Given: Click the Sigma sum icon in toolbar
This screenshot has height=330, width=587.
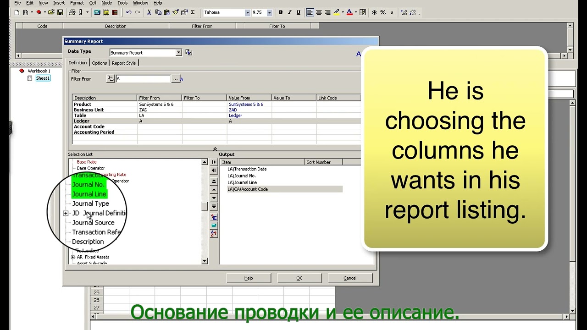Looking at the screenshot, I should pos(193,12).
